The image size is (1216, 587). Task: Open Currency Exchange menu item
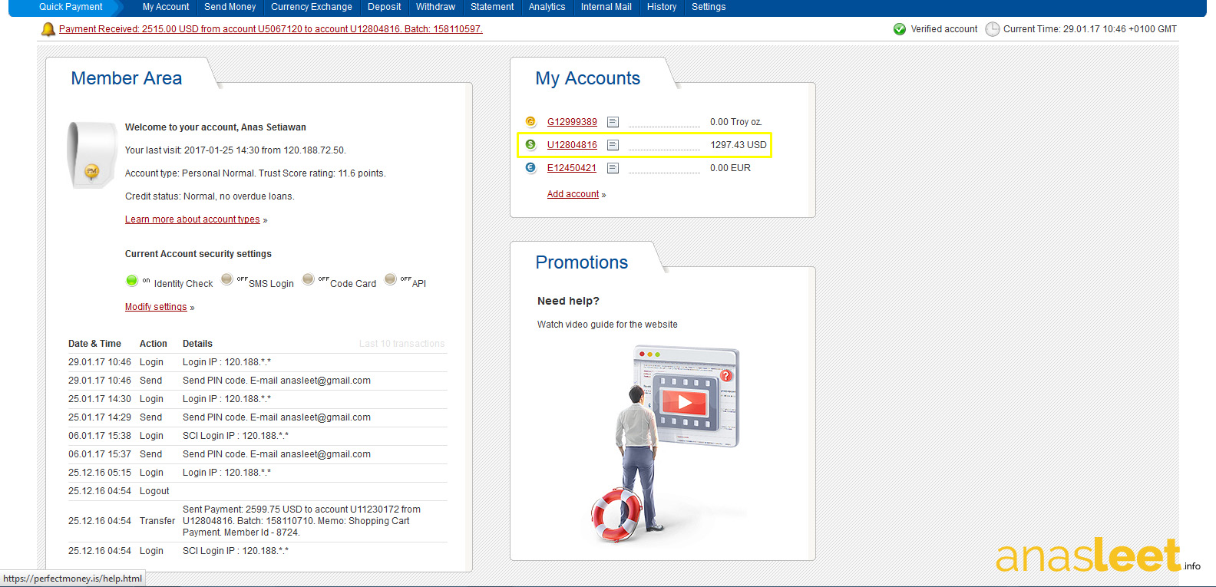pyautogui.click(x=312, y=7)
